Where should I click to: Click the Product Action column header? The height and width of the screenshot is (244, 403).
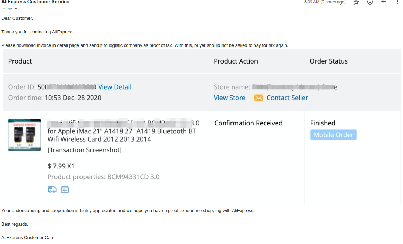point(236,61)
